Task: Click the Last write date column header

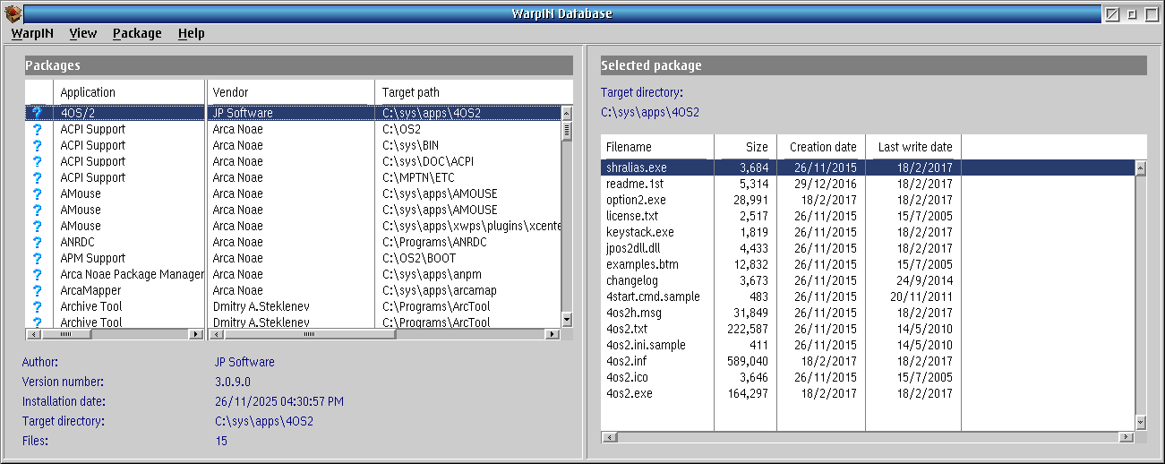Action: tap(913, 147)
